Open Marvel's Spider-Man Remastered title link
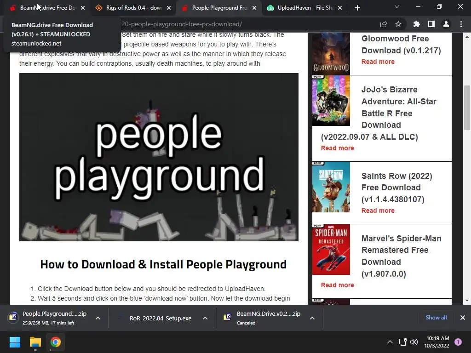This screenshot has width=471, height=353. (401, 256)
